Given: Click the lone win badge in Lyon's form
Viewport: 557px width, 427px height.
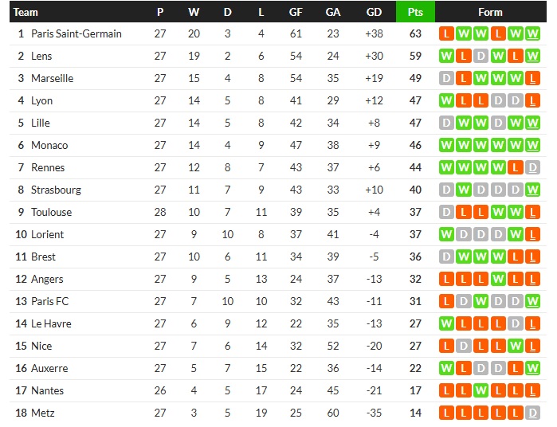Looking at the screenshot, I should click(x=445, y=101).
